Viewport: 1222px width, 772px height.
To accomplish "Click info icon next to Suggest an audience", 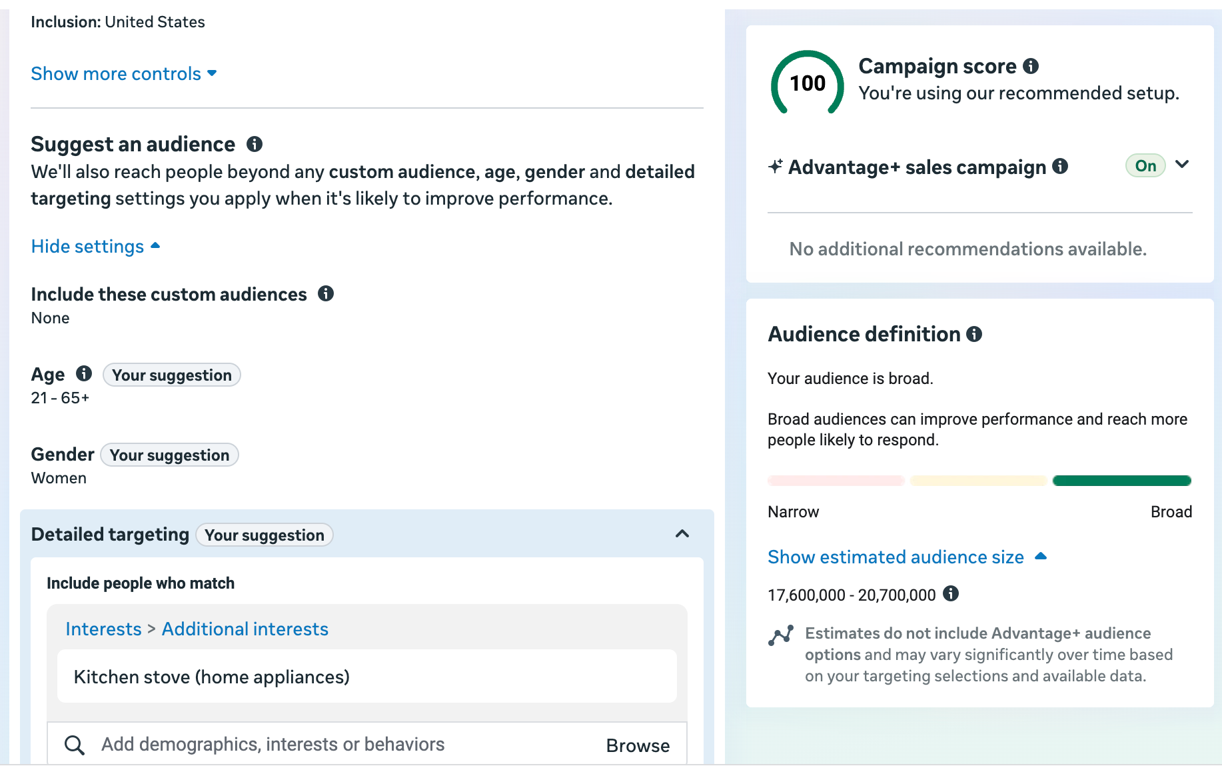I will coord(255,144).
